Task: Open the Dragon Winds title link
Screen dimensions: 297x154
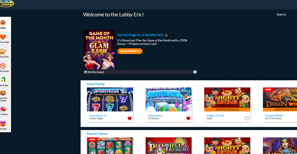Action: pyautogui.click(x=274, y=115)
